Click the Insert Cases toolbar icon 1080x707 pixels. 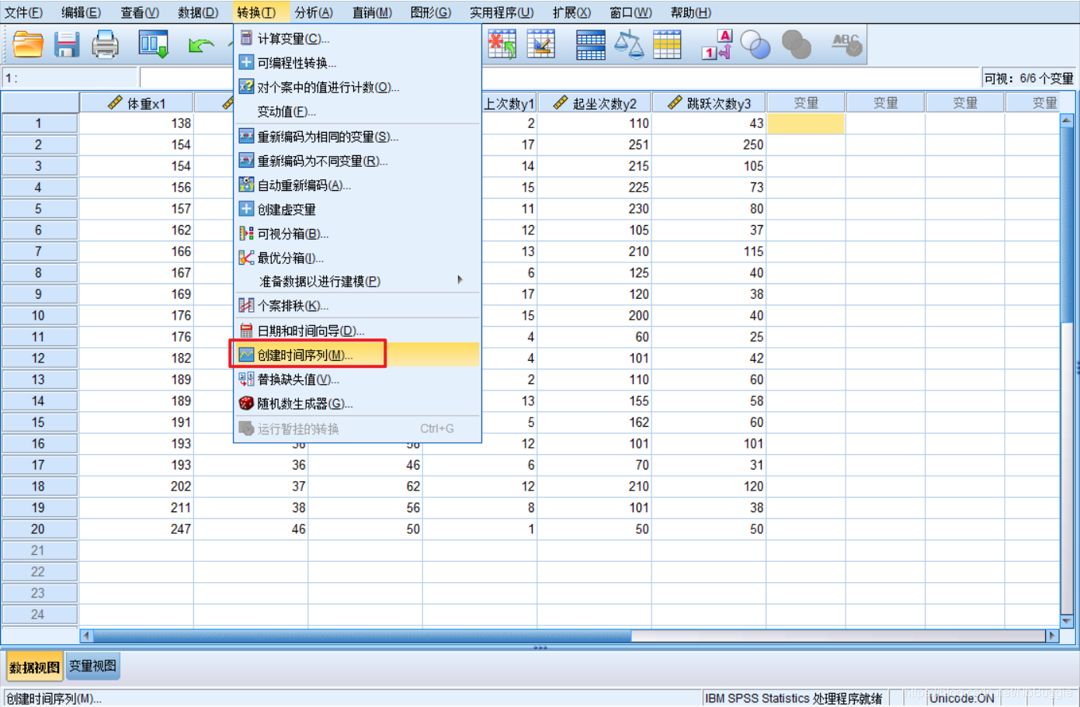(502, 45)
